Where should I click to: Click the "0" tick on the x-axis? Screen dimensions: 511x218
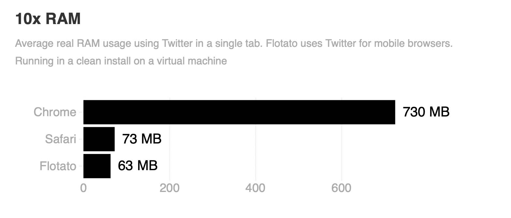point(83,188)
